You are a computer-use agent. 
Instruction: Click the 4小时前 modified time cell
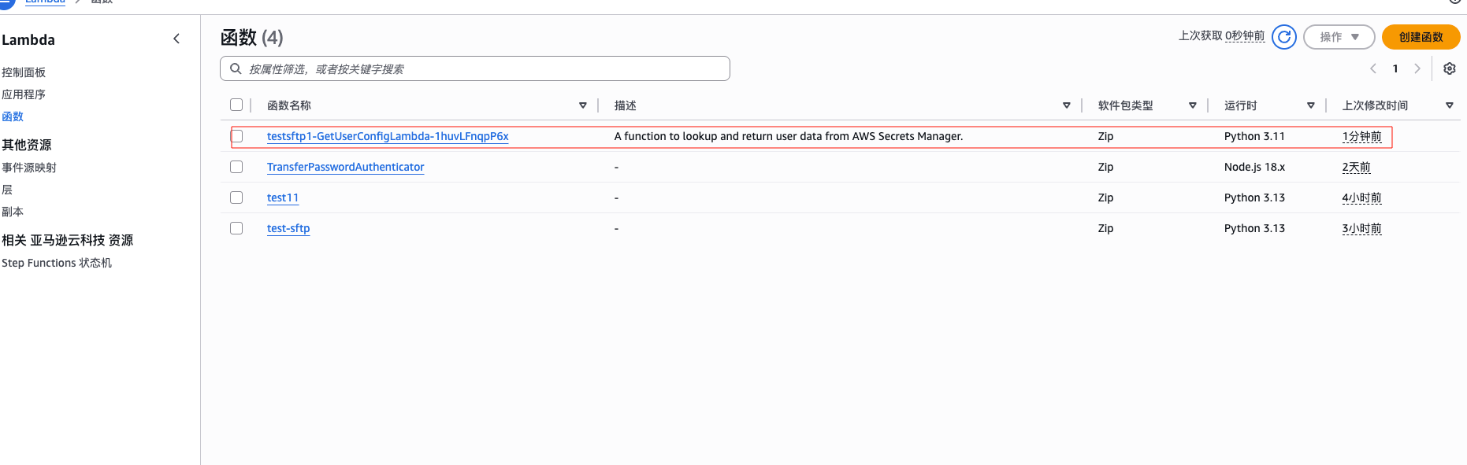[1361, 197]
